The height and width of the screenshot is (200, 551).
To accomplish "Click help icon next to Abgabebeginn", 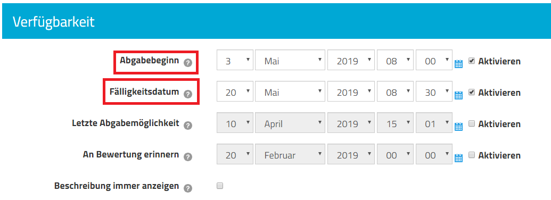I will (x=188, y=63).
